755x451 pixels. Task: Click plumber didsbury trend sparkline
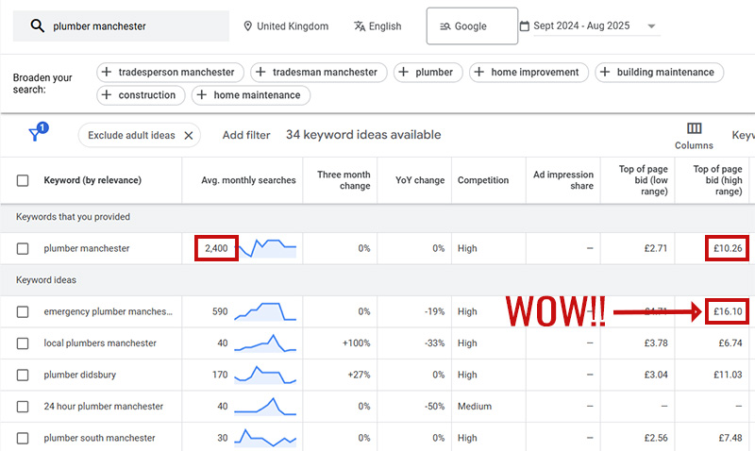[x=265, y=375]
